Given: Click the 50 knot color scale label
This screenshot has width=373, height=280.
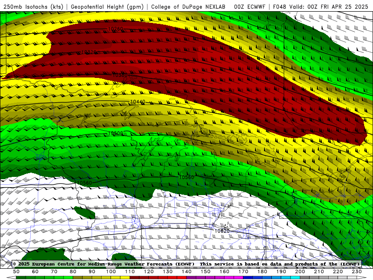Looking at the screenshot, I should click(16, 272).
